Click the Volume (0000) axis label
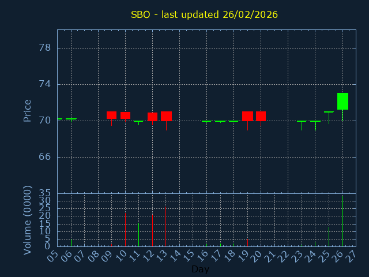The width and height of the screenshot is (369, 277). click(x=27, y=220)
